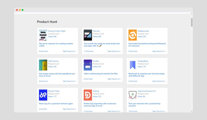Image resolution: width=207 pixels, height=120 pixels.
Task: Open the TweepsBook title link
Action: (143, 61)
